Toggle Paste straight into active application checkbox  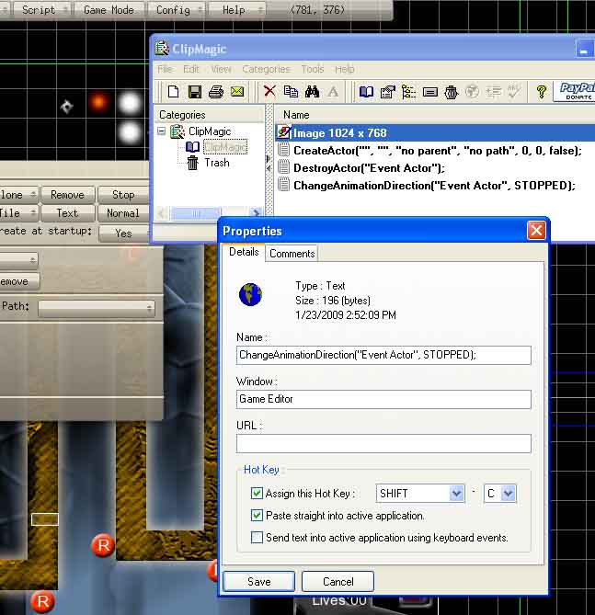pos(257,515)
